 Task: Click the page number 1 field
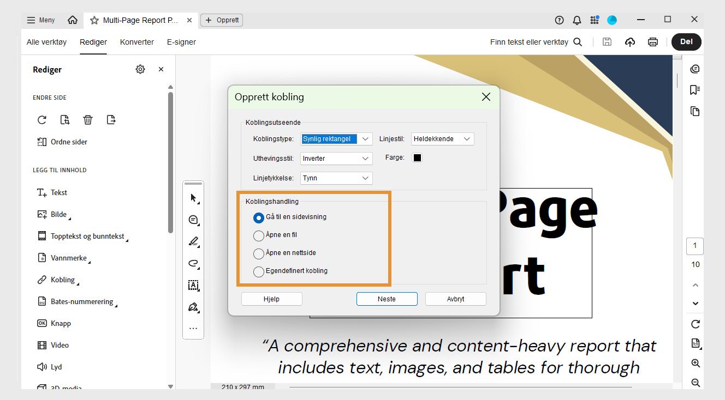click(695, 246)
